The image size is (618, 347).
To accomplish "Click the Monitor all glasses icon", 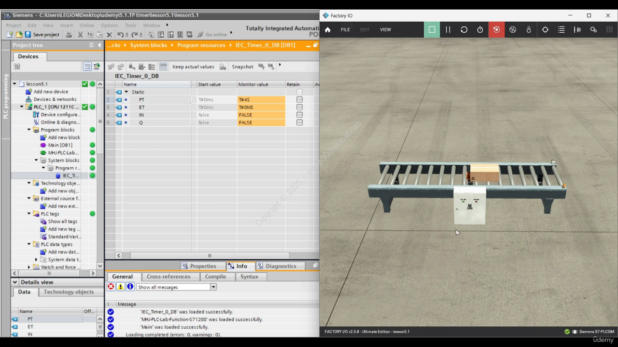I will tap(163, 67).
